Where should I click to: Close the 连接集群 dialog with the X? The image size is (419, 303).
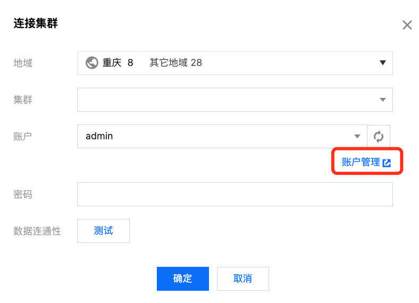pos(407,25)
